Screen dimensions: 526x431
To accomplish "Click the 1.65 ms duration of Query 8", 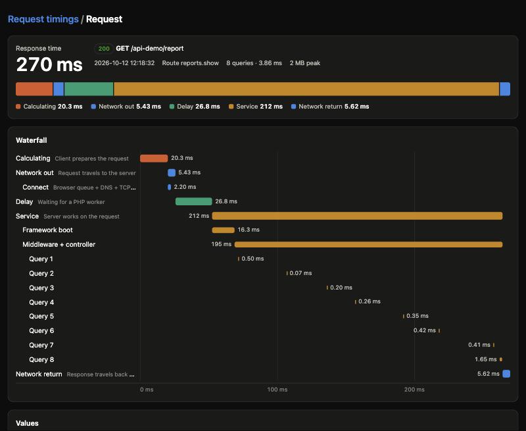I will pos(485,359).
